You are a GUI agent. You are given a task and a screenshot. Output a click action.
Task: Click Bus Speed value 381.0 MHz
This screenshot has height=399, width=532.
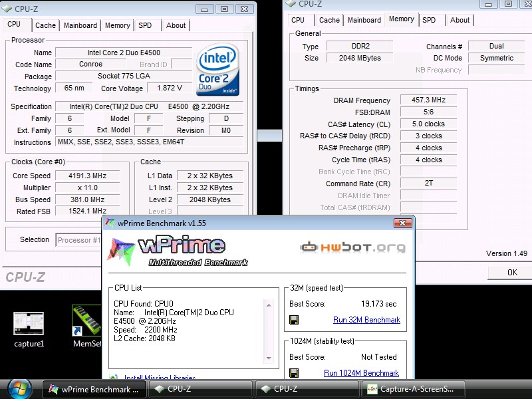click(88, 199)
